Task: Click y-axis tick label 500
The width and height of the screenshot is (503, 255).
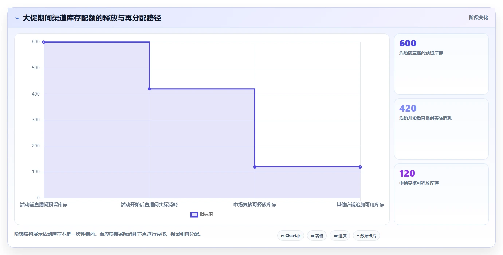Action: pos(36,68)
